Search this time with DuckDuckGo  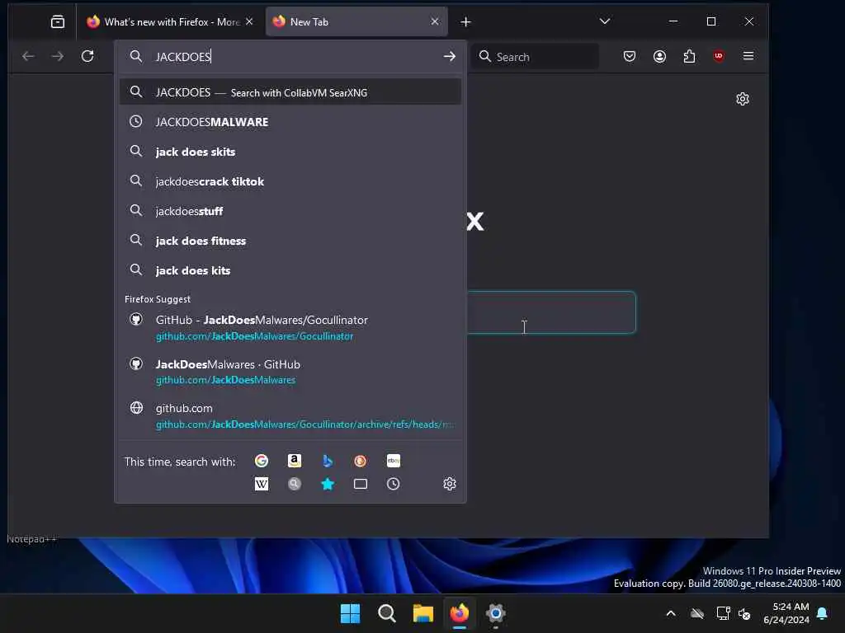tap(360, 461)
